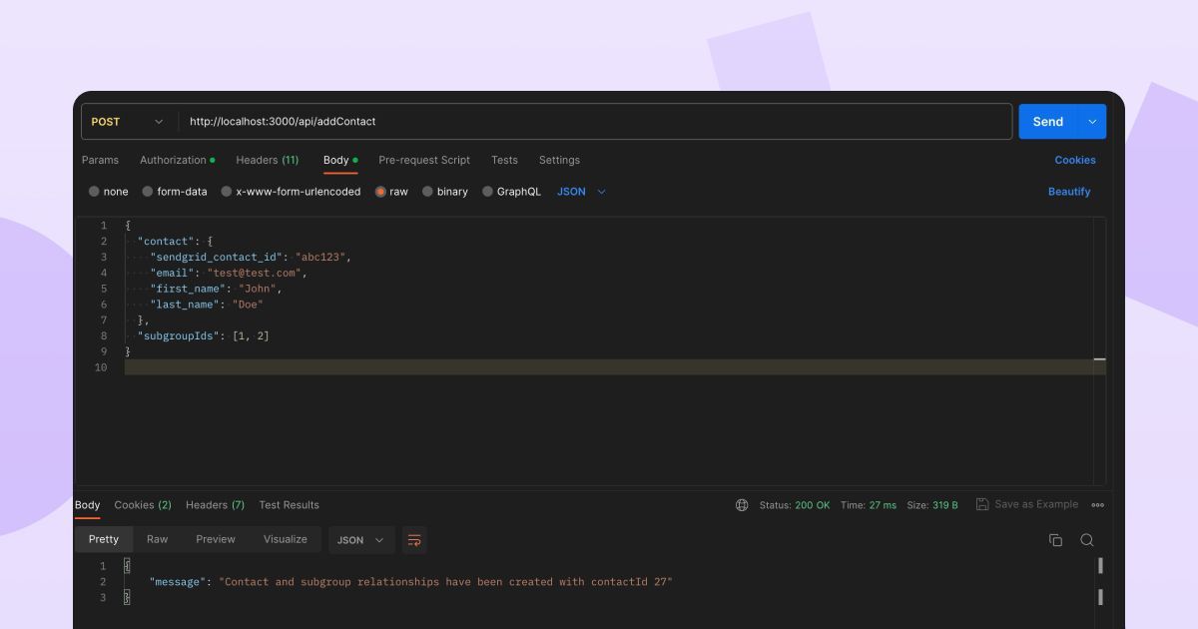Open the Cookies (2) response tab
Viewport: 1198px width, 629px height.
[142, 505]
